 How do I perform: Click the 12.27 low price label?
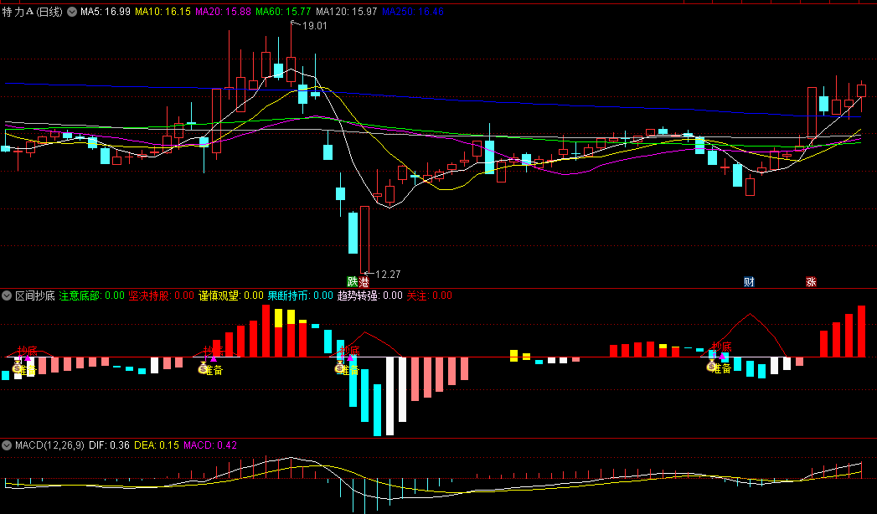(388, 275)
